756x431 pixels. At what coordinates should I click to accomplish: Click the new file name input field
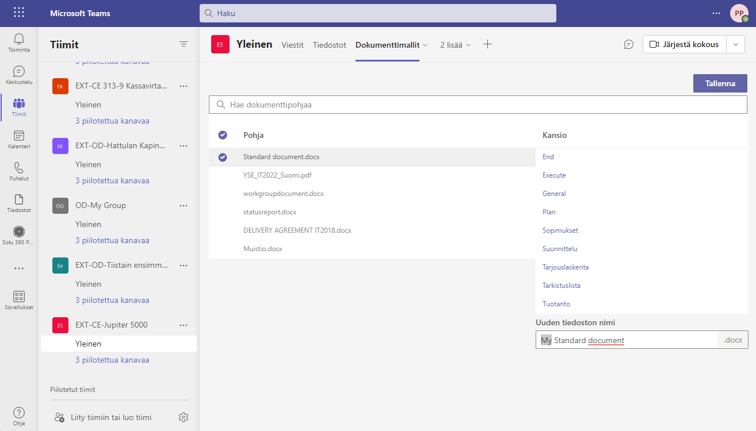pos(627,340)
